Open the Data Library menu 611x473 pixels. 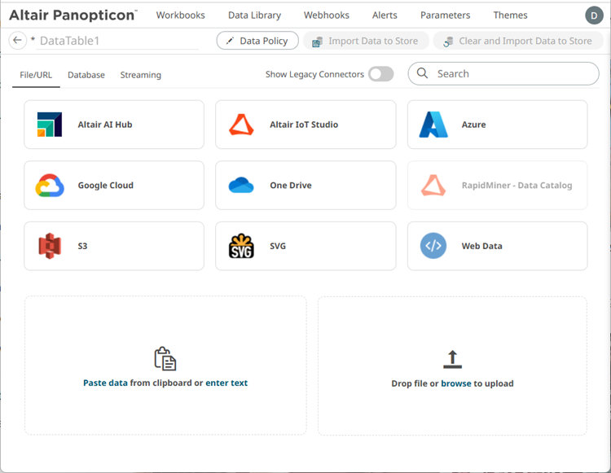[x=254, y=15]
